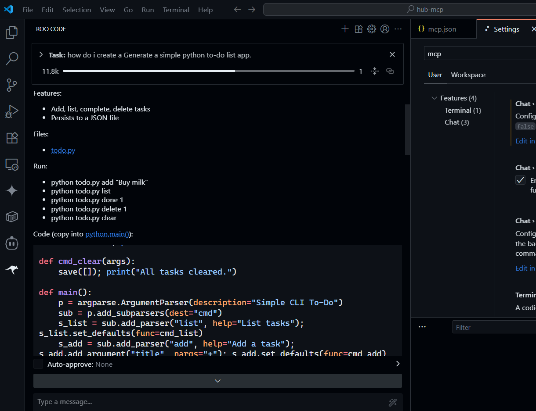Screen dimensions: 536x411
Task: Open the python.main() link
Action: point(108,234)
